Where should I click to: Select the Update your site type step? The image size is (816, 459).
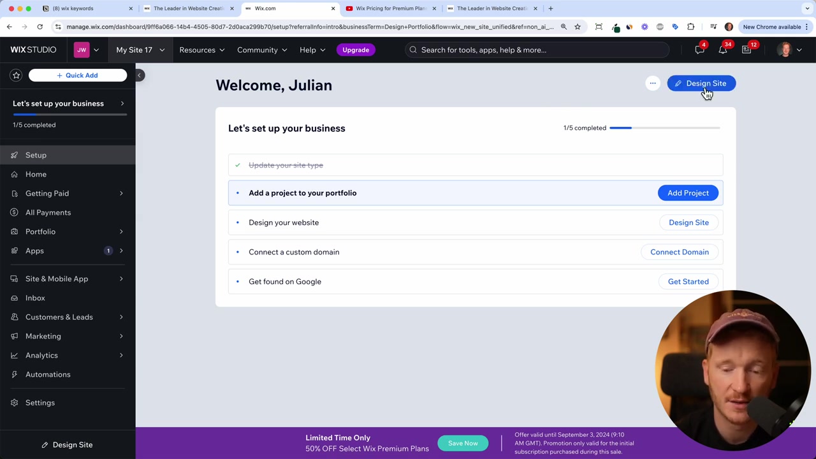point(476,165)
